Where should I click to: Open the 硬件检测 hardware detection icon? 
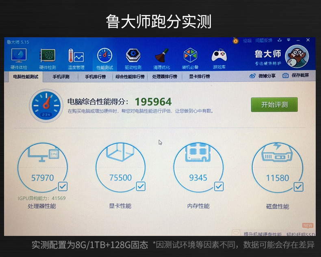48,56
